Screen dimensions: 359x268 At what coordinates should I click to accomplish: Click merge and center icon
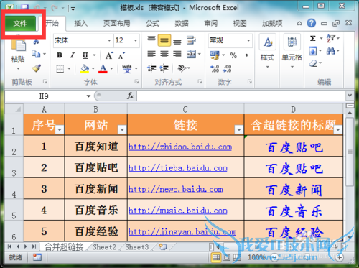192,55
